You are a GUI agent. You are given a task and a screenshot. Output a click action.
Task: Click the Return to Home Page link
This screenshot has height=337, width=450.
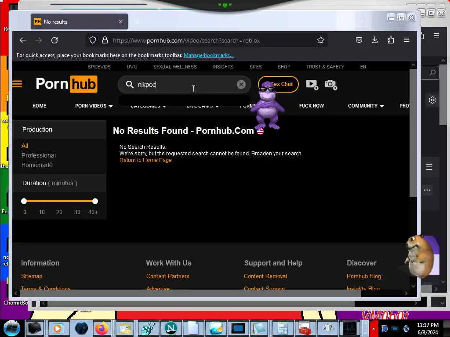[145, 160]
